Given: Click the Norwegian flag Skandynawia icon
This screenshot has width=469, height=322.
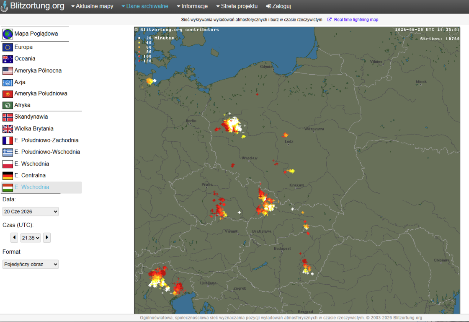Looking at the screenshot, I should click(8, 117).
